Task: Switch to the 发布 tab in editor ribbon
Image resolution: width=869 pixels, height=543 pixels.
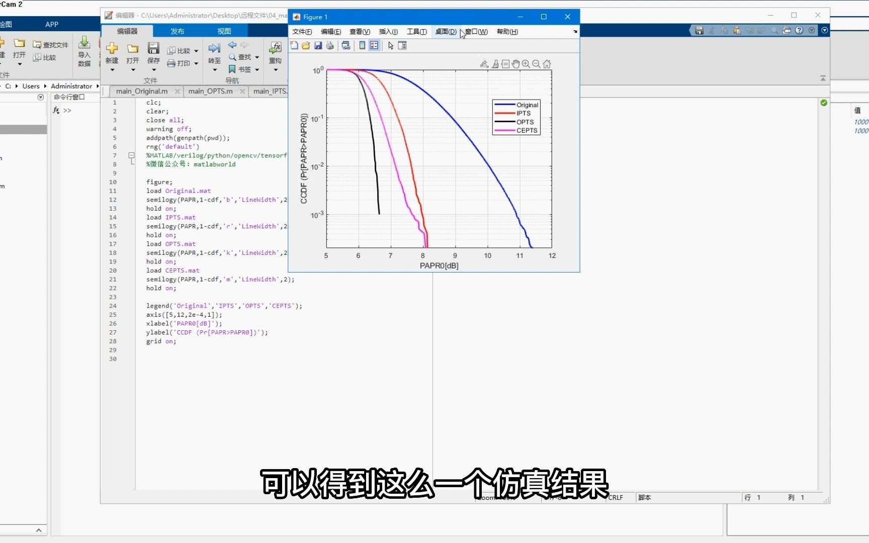Action: coord(177,31)
